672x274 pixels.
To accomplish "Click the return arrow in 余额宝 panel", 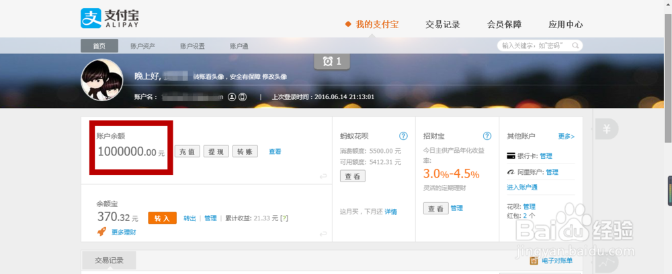I will tap(324, 233).
